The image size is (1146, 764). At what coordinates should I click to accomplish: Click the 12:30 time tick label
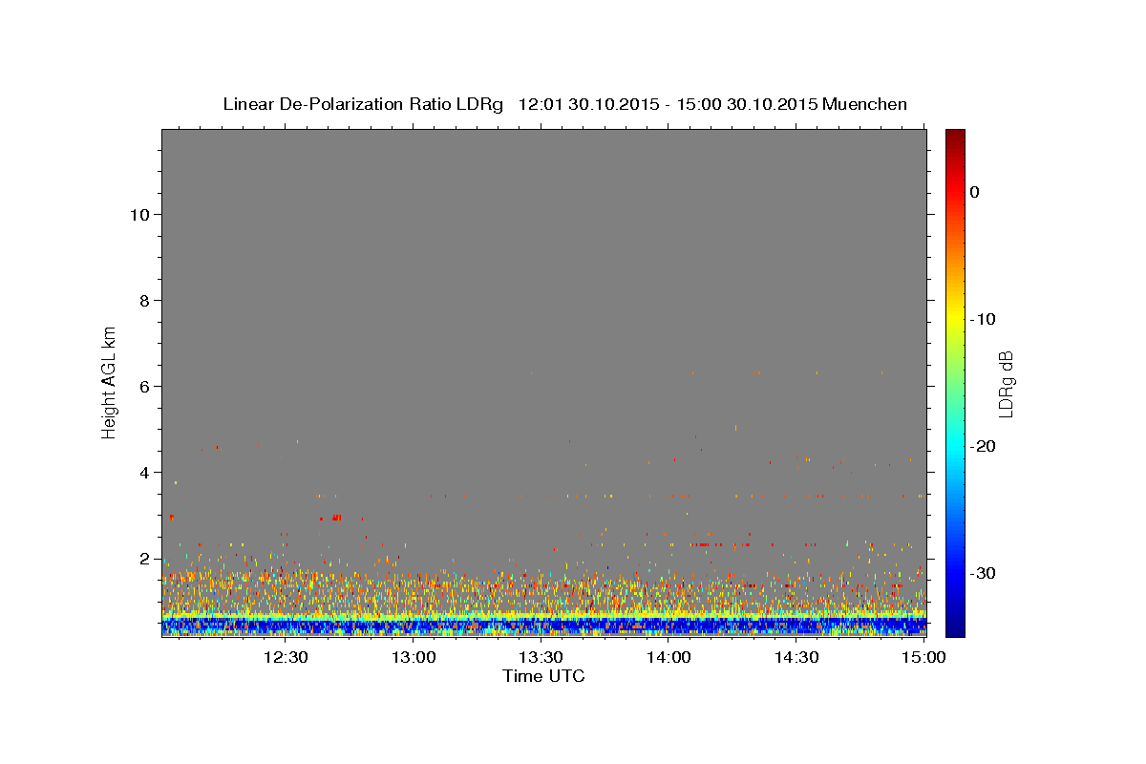coord(286,657)
